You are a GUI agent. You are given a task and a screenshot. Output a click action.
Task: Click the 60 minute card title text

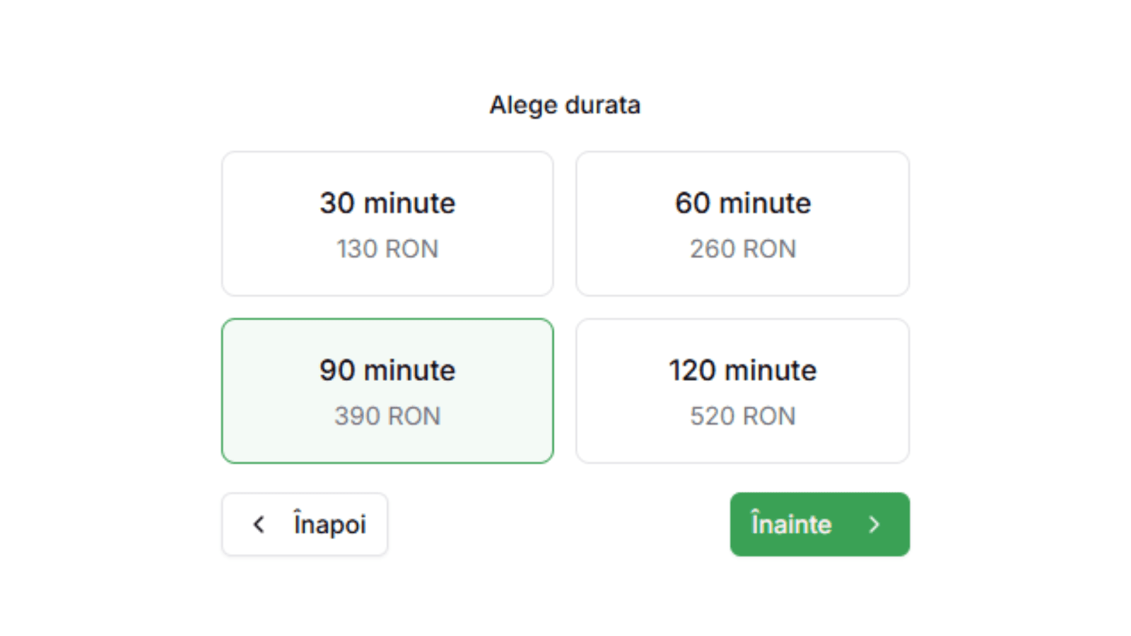[x=742, y=203]
